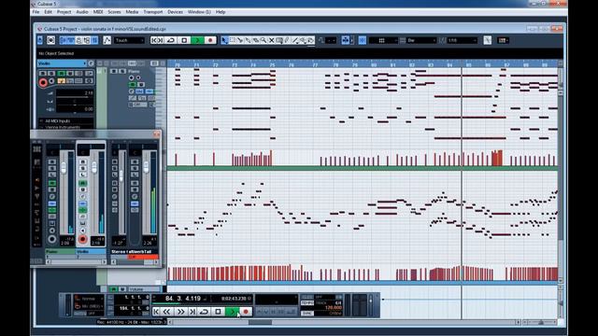Open toolbar color selector dropdown
Screen dimensions: 598x336
click(x=503, y=40)
